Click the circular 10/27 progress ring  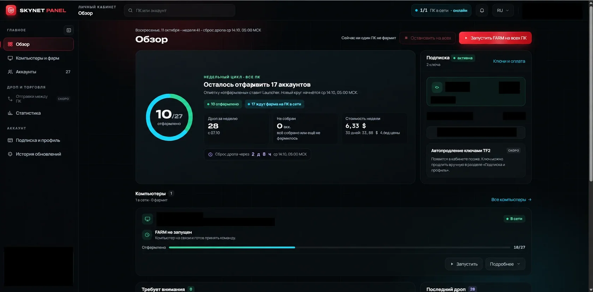coord(169,117)
